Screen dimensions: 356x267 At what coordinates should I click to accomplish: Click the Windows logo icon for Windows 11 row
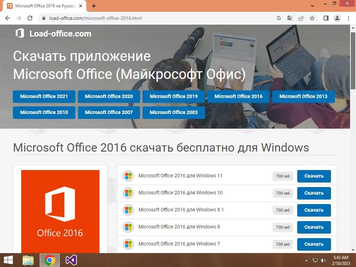pos(128,176)
